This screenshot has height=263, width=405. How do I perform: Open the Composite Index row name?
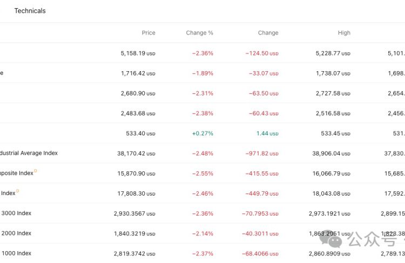click(16, 173)
